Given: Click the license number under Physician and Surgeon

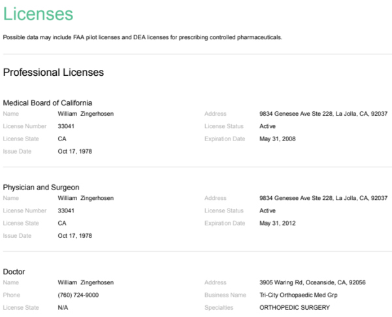Looking at the screenshot, I should pos(66,210).
